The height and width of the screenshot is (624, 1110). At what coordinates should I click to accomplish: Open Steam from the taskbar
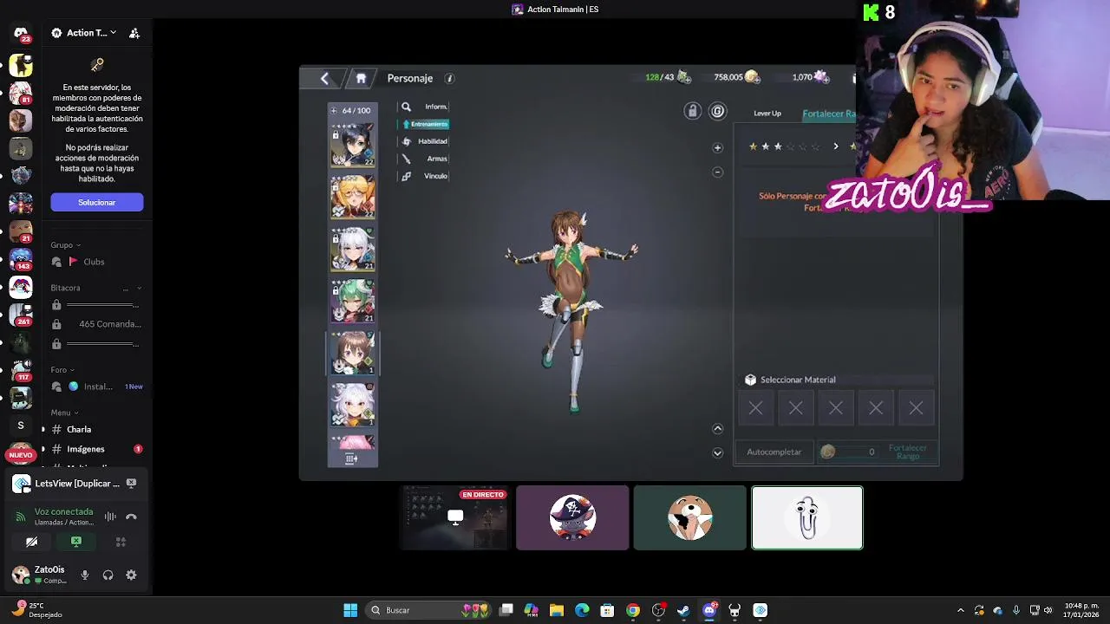683,610
